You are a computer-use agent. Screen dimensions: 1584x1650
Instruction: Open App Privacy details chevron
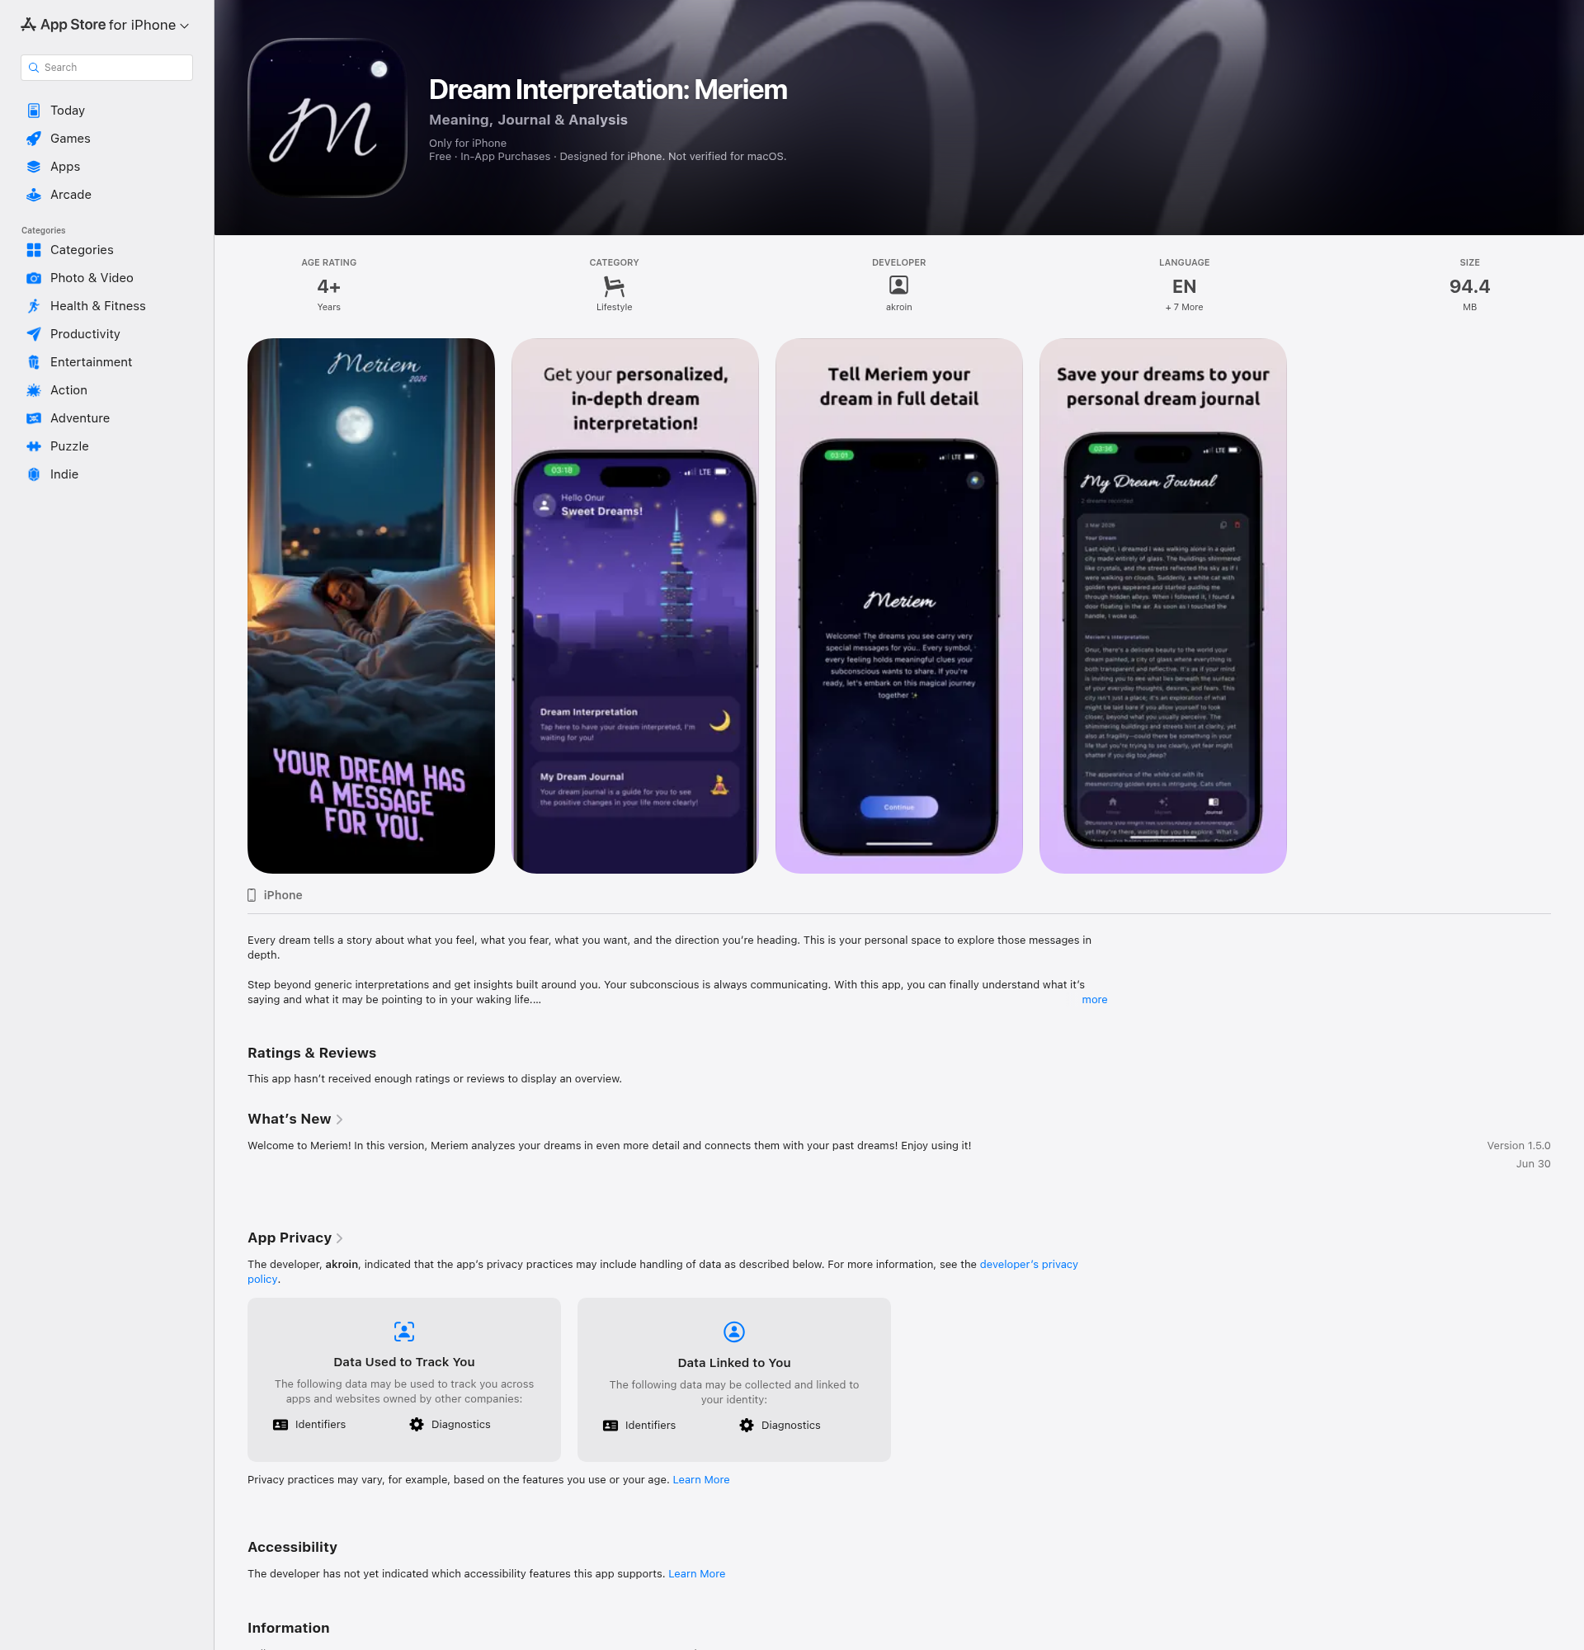(x=339, y=1238)
